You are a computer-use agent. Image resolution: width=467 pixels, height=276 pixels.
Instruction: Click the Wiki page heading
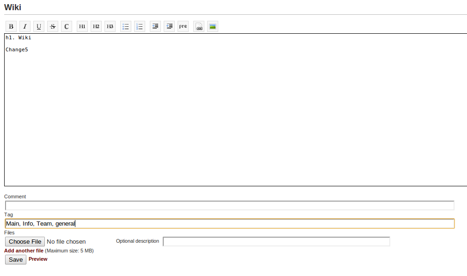point(12,7)
